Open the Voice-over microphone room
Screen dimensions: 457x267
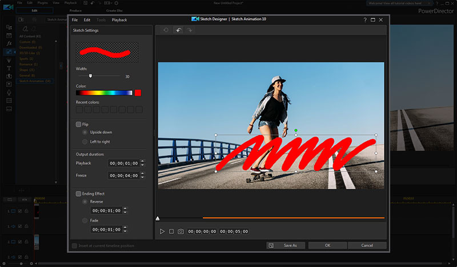(9, 92)
